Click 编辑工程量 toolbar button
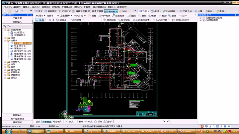The image size is (239, 134). (79, 11)
